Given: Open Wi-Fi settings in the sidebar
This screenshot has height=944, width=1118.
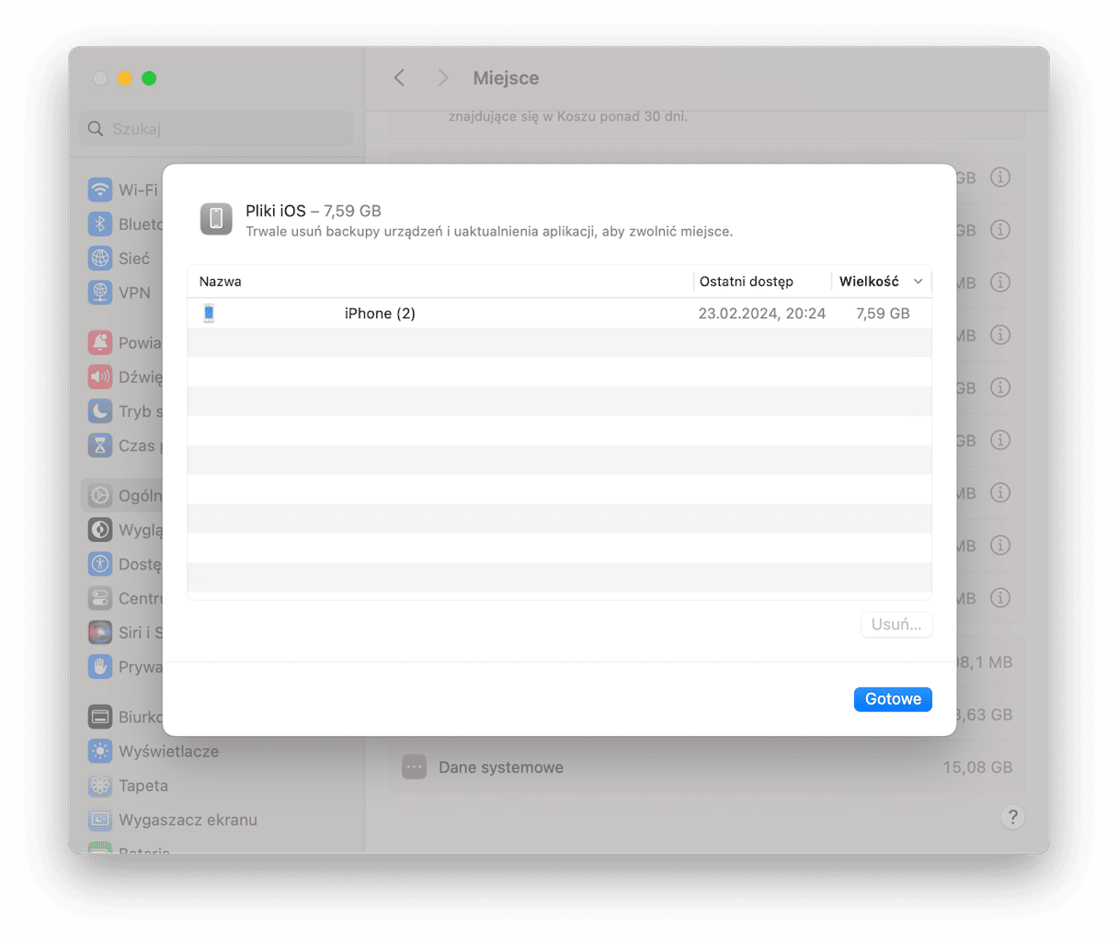Looking at the screenshot, I should coord(122,190).
